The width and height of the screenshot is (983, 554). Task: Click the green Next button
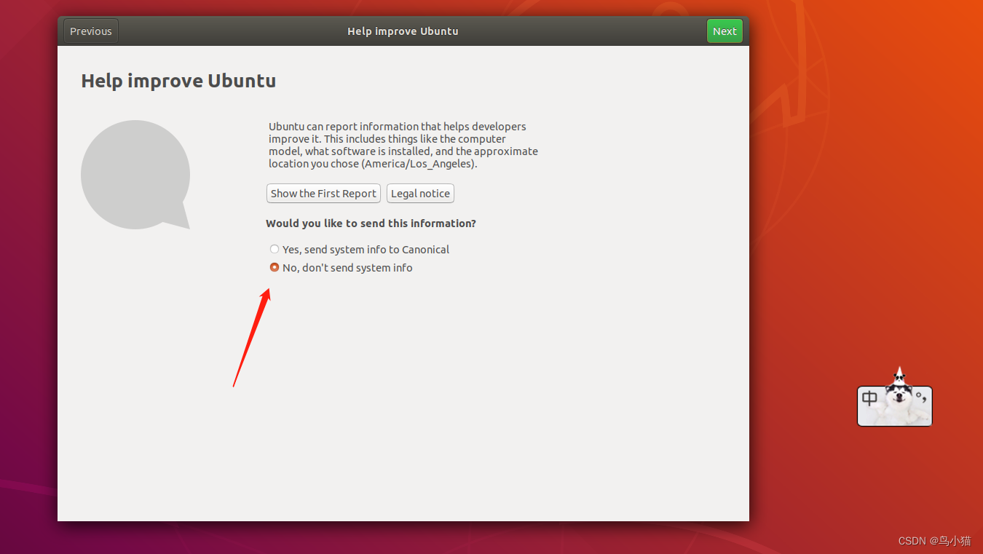point(725,31)
